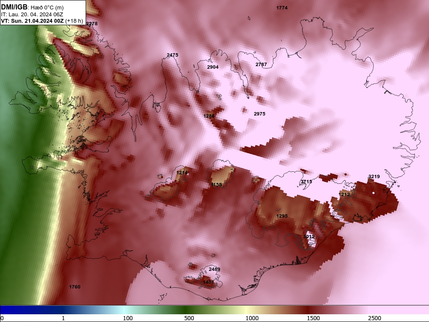Click the 1760 value over the ocean

pyautogui.click(x=75, y=287)
